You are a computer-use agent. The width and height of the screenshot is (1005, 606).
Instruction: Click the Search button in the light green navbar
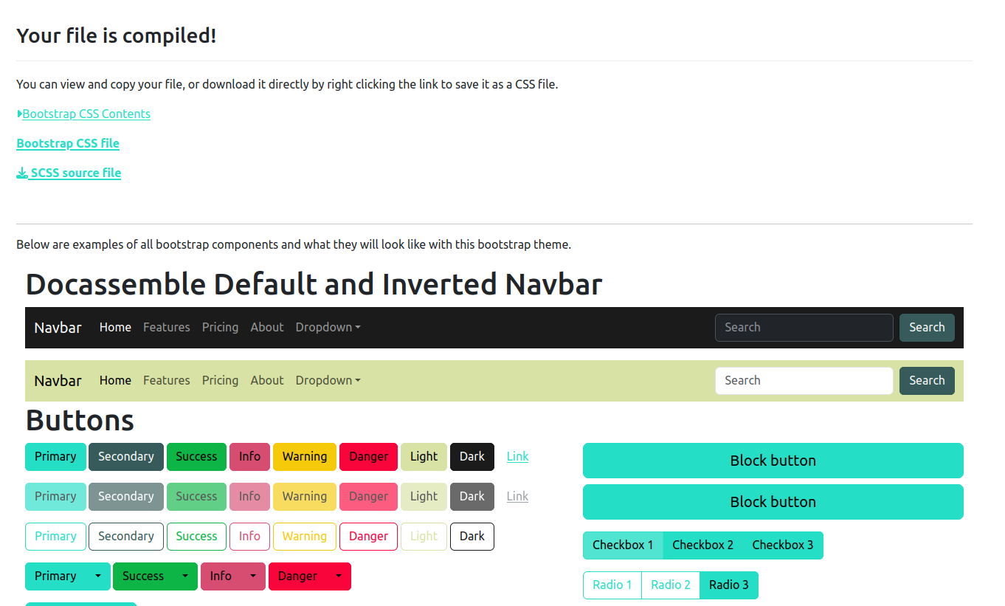[x=927, y=381]
